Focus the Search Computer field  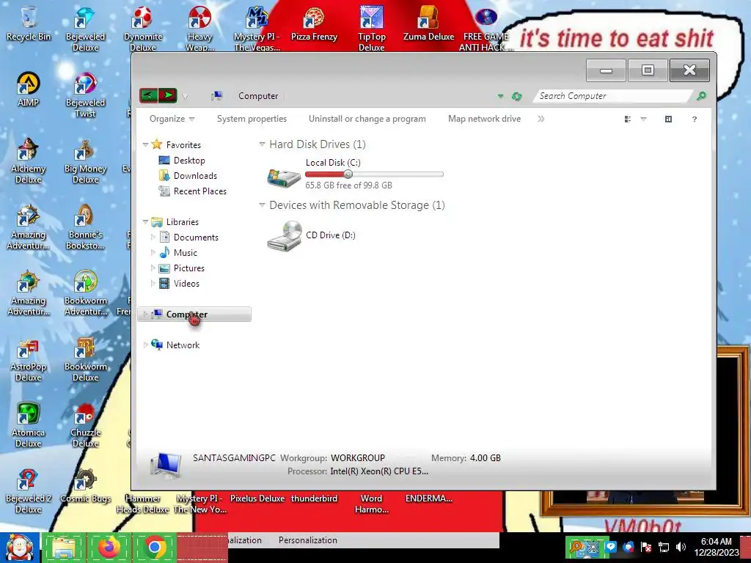pyautogui.click(x=613, y=96)
